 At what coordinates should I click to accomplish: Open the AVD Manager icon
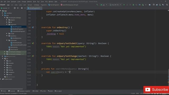[160, 5]
